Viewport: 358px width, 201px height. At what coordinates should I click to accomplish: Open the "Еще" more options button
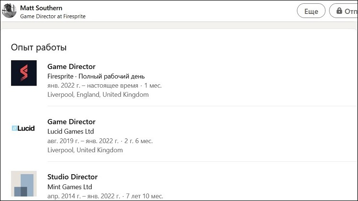pyautogui.click(x=311, y=11)
